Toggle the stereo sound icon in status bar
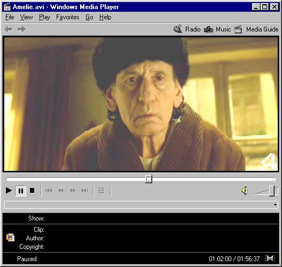 point(270,258)
